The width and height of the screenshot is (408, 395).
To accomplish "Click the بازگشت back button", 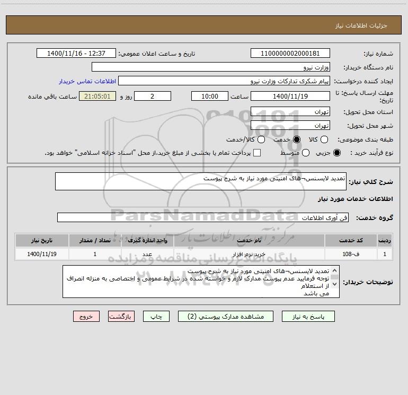I will coord(121,317).
